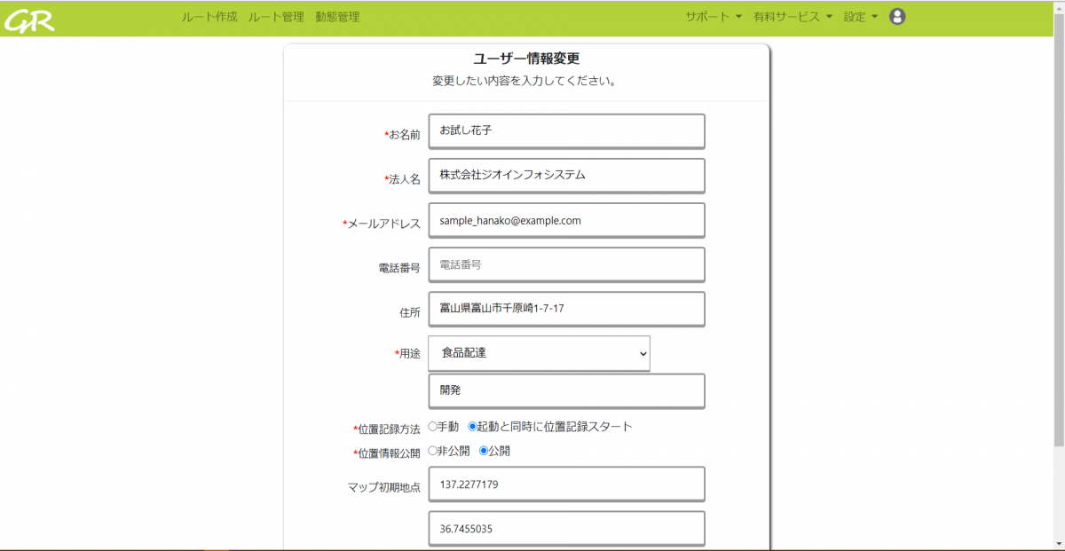Image resolution: width=1065 pixels, height=551 pixels.
Task: Click the 住所 address input field
Action: click(566, 309)
